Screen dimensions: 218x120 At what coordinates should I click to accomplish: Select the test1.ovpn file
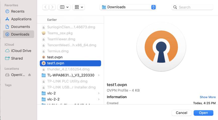click(70, 63)
